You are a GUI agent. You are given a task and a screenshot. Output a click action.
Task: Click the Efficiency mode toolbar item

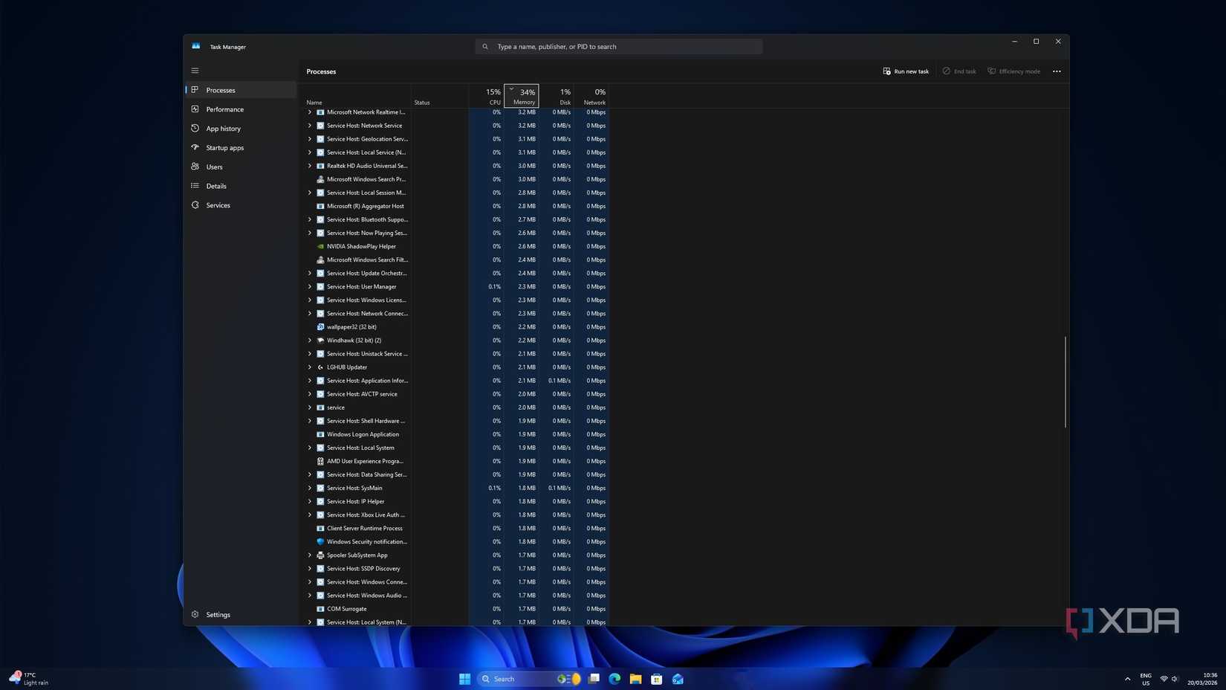(1014, 71)
